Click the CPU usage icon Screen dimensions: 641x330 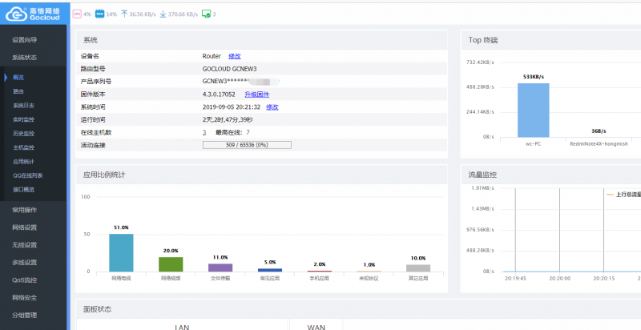(77, 14)
